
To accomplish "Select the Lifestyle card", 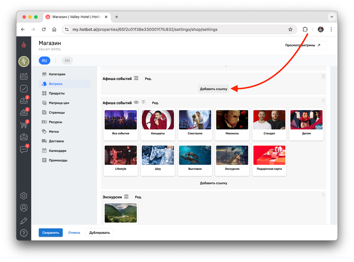I will (121, 160).
